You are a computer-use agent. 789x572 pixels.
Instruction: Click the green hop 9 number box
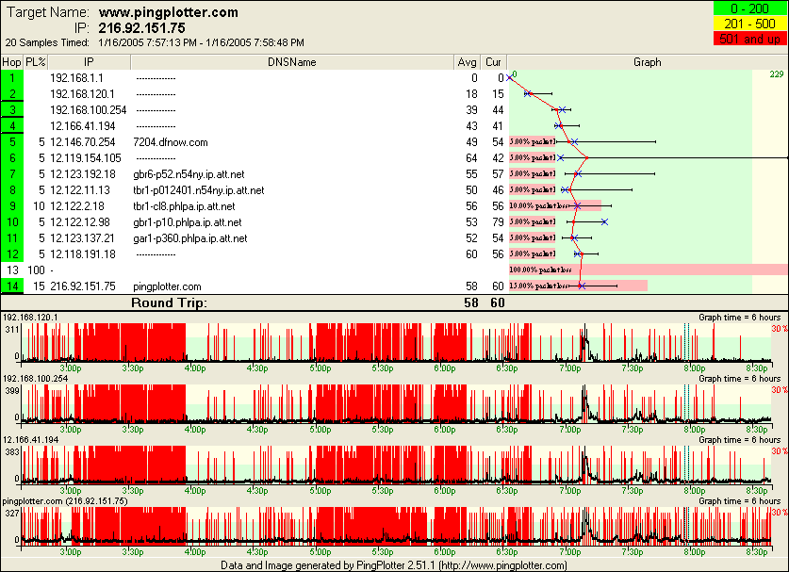pos(13,206)
